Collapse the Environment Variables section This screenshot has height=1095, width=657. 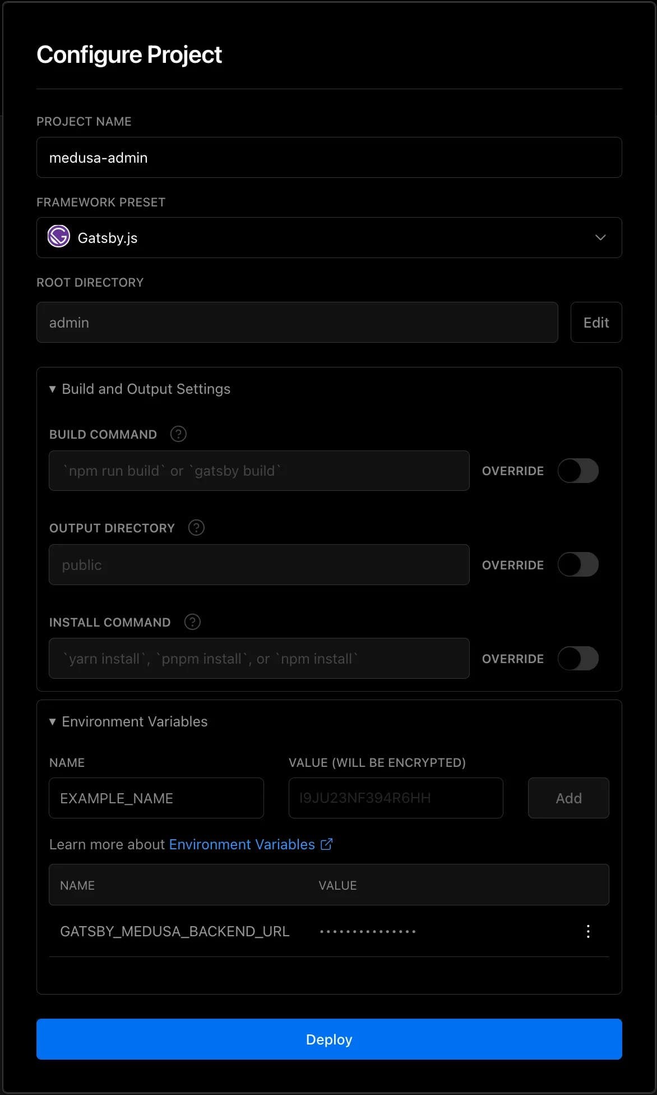128,721
